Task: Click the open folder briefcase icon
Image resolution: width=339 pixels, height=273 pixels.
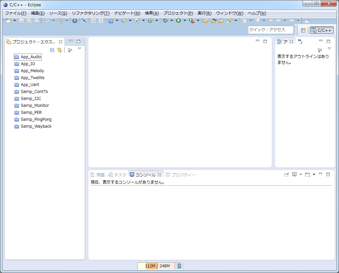Action: point(221,21)
